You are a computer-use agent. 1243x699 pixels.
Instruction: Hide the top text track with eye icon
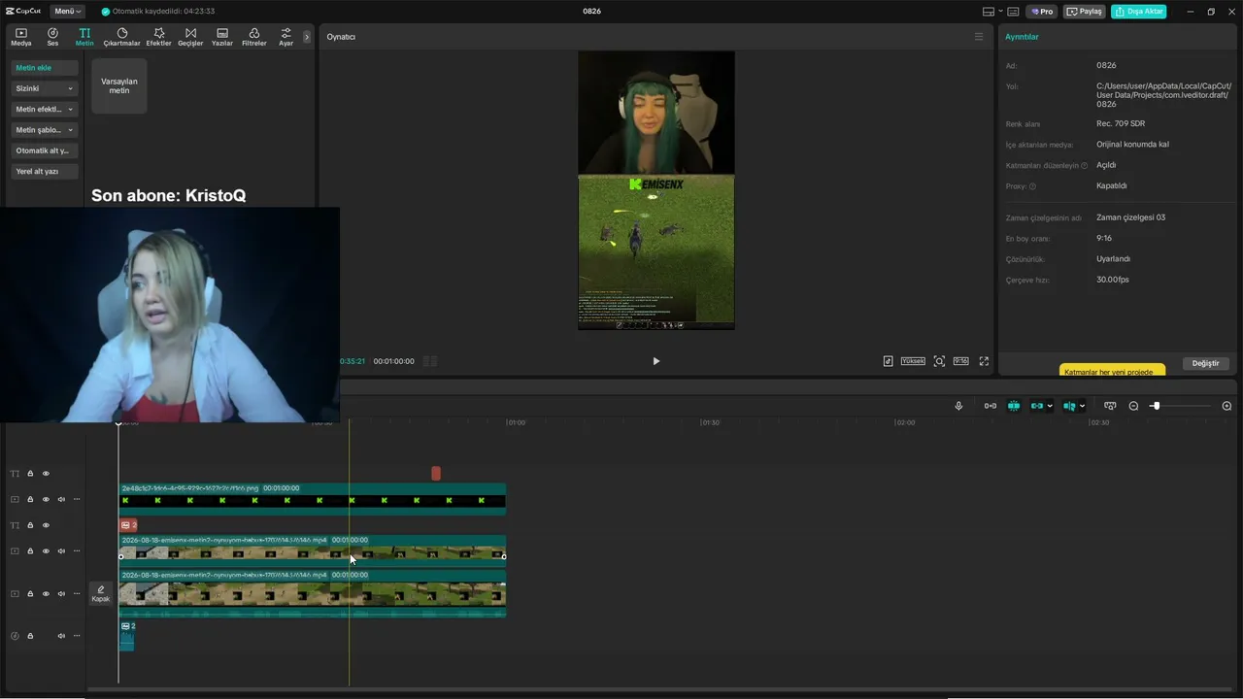click(46, 474)
